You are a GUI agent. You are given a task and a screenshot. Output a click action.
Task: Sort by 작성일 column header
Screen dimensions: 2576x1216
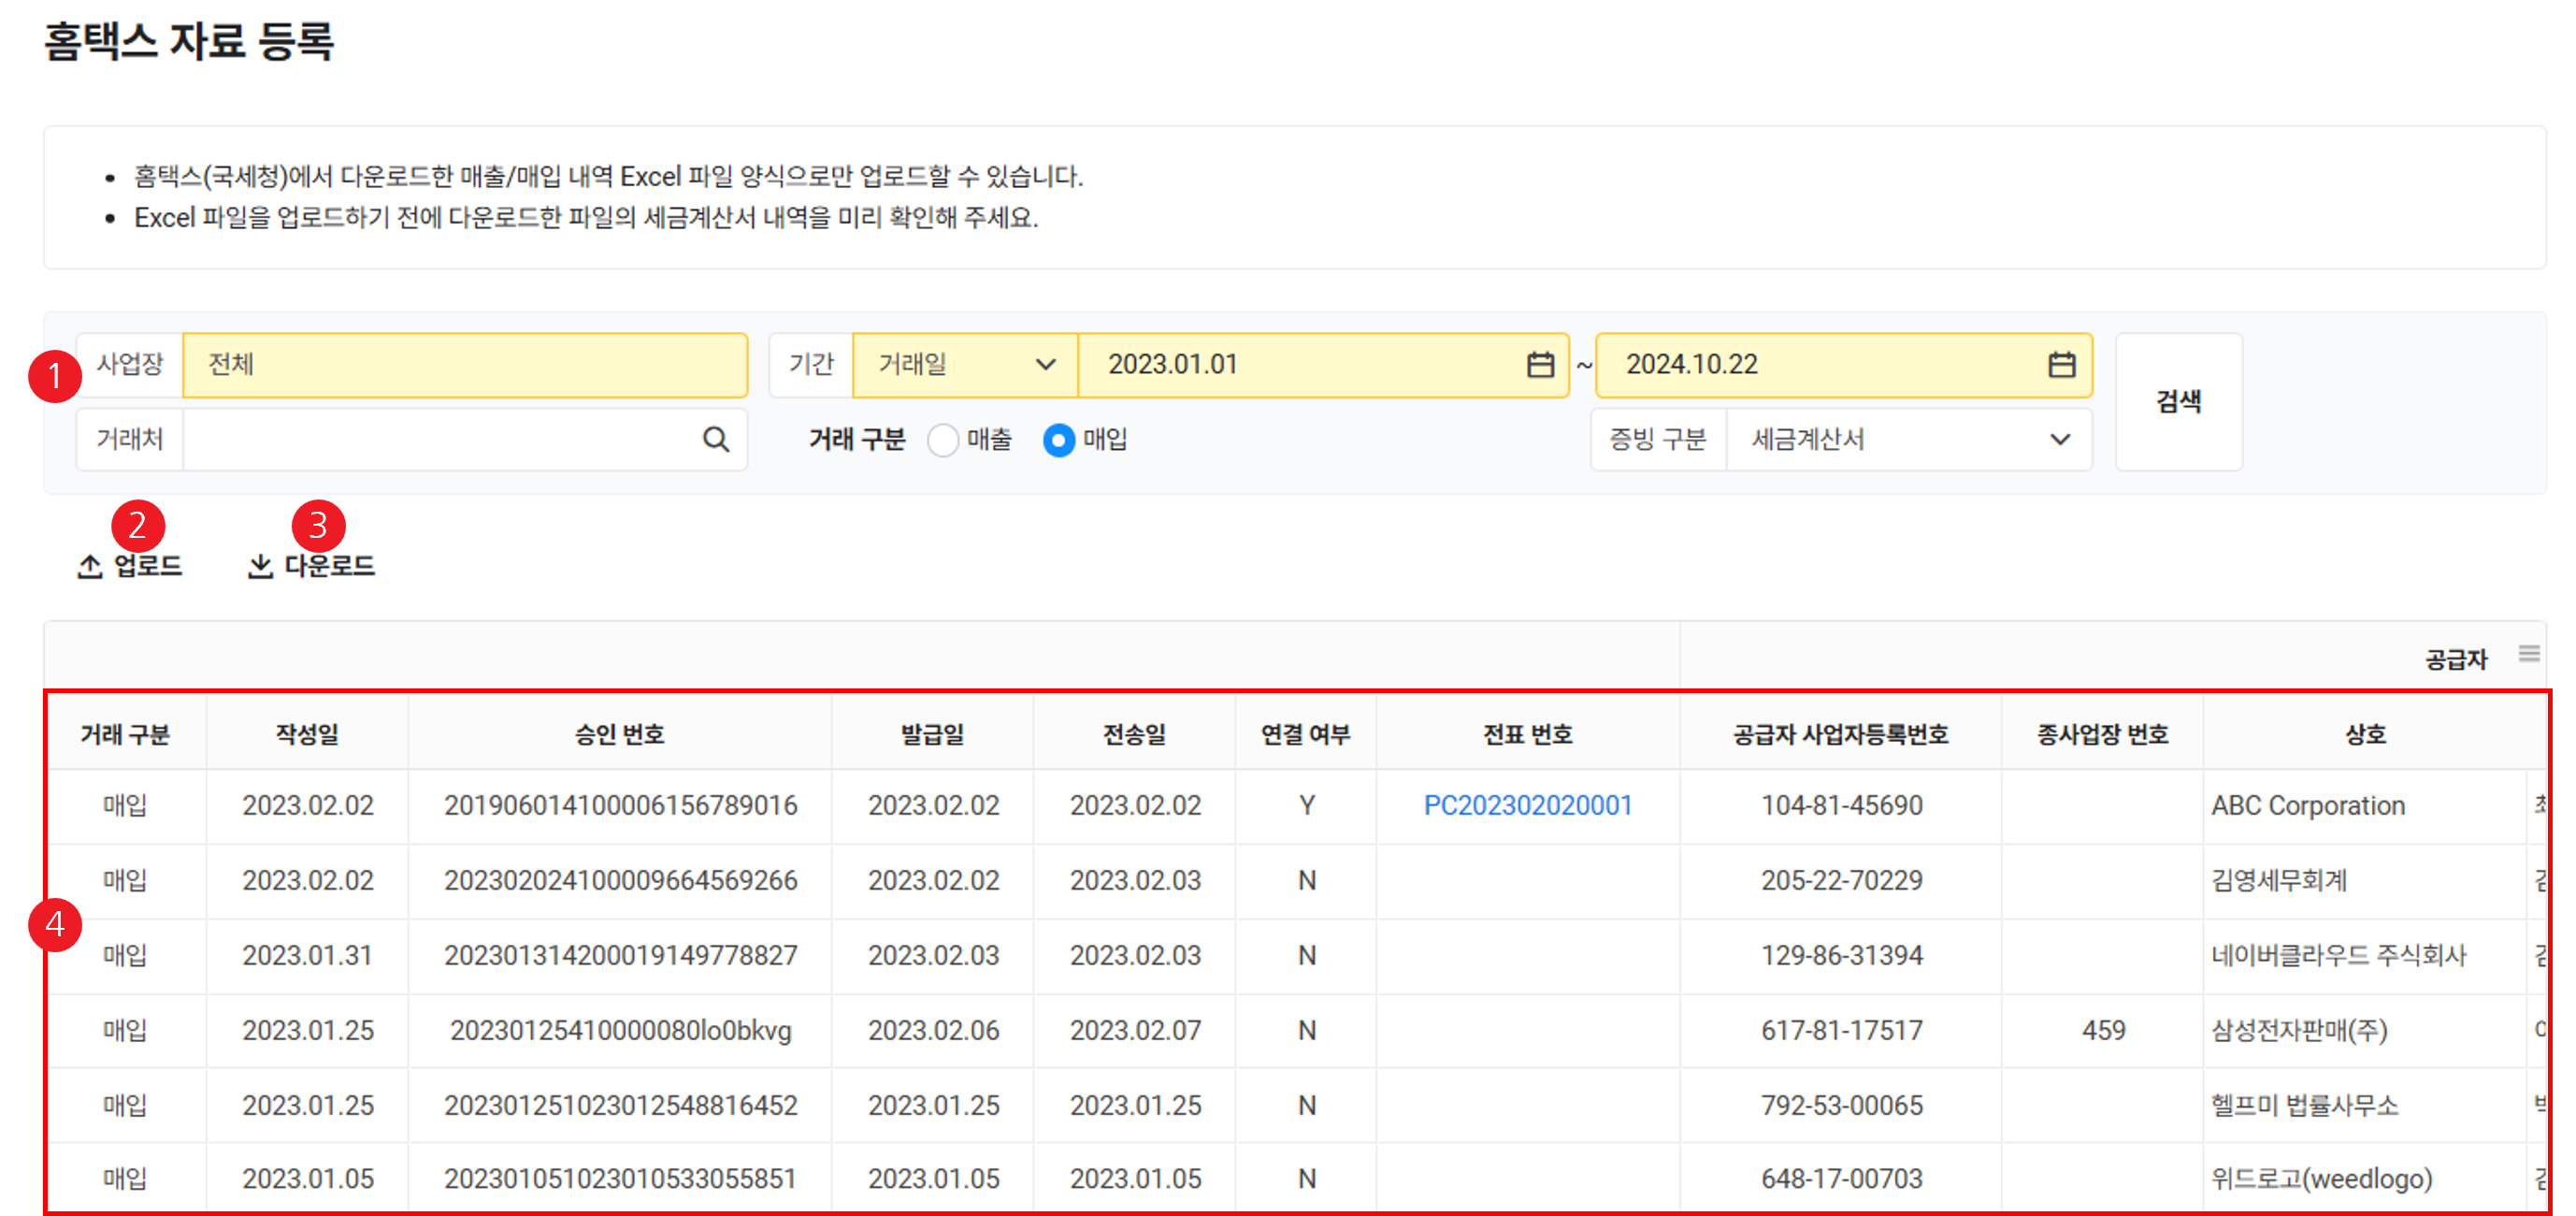point(307,734)
